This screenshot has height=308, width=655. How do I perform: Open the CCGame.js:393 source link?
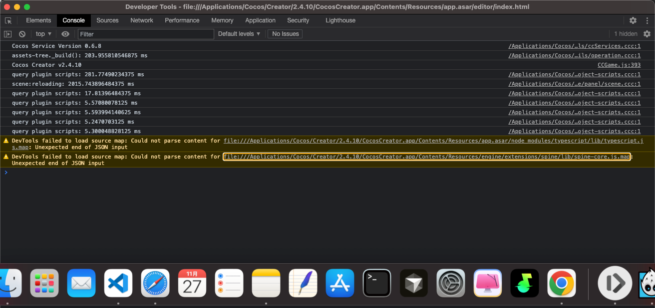pyautogui.click(x=619, y=65)
